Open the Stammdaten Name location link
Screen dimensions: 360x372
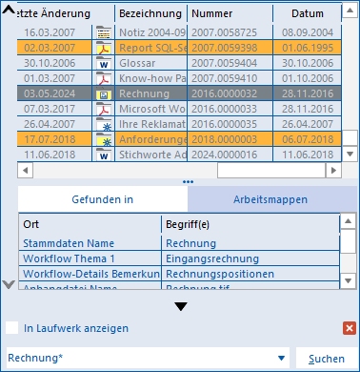point(69,243)
